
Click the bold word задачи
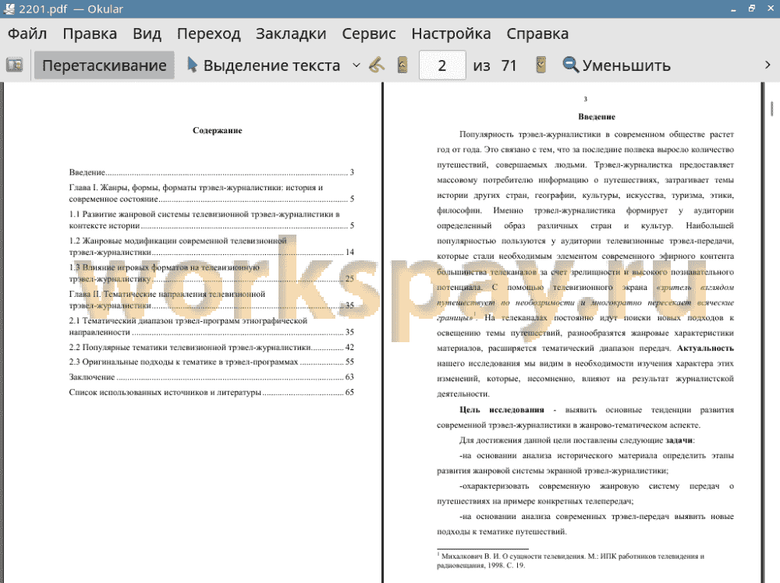pyautogui.click(x=679, y=440)
